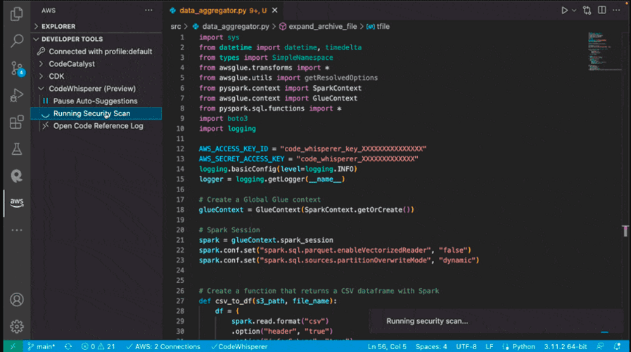The width and height of the screenshot is (631, 352).
Task: Change indentation via Spaces: 4
Action: (431, 346)
